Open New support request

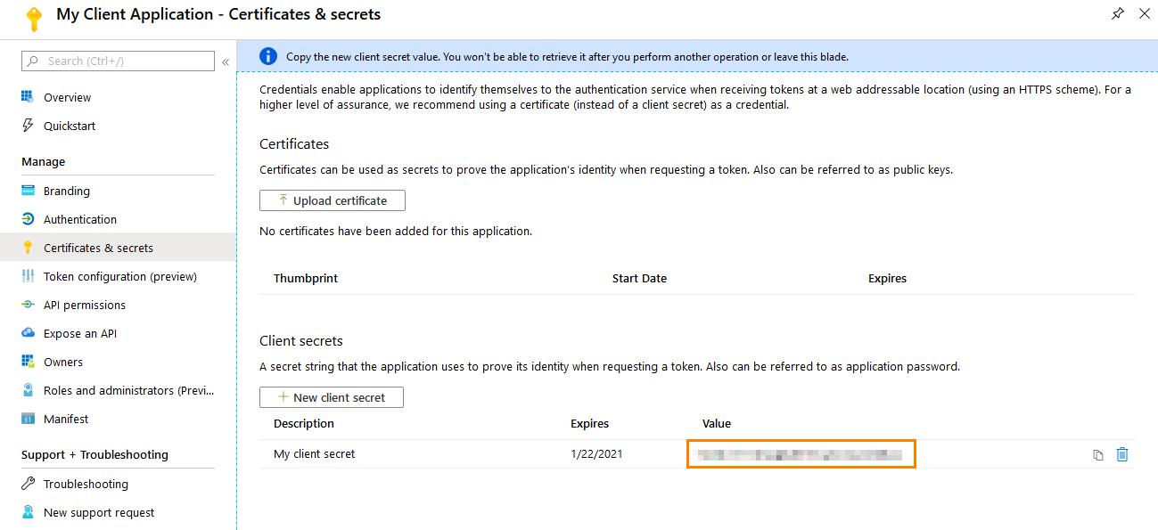pos(98,512)
